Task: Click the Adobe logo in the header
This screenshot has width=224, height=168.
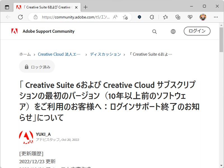Action: (13, 31)
